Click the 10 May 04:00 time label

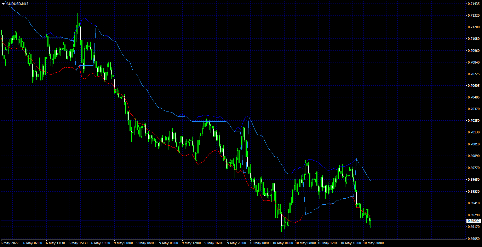tap(283, 243)
